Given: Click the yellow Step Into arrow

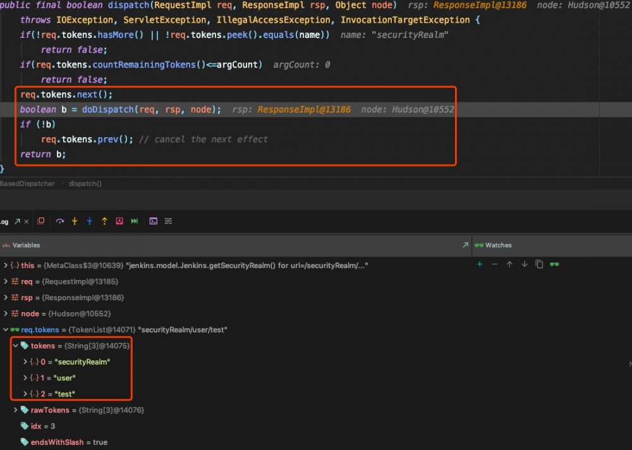Looking at the screenshot, I should [x=75, y=221].
